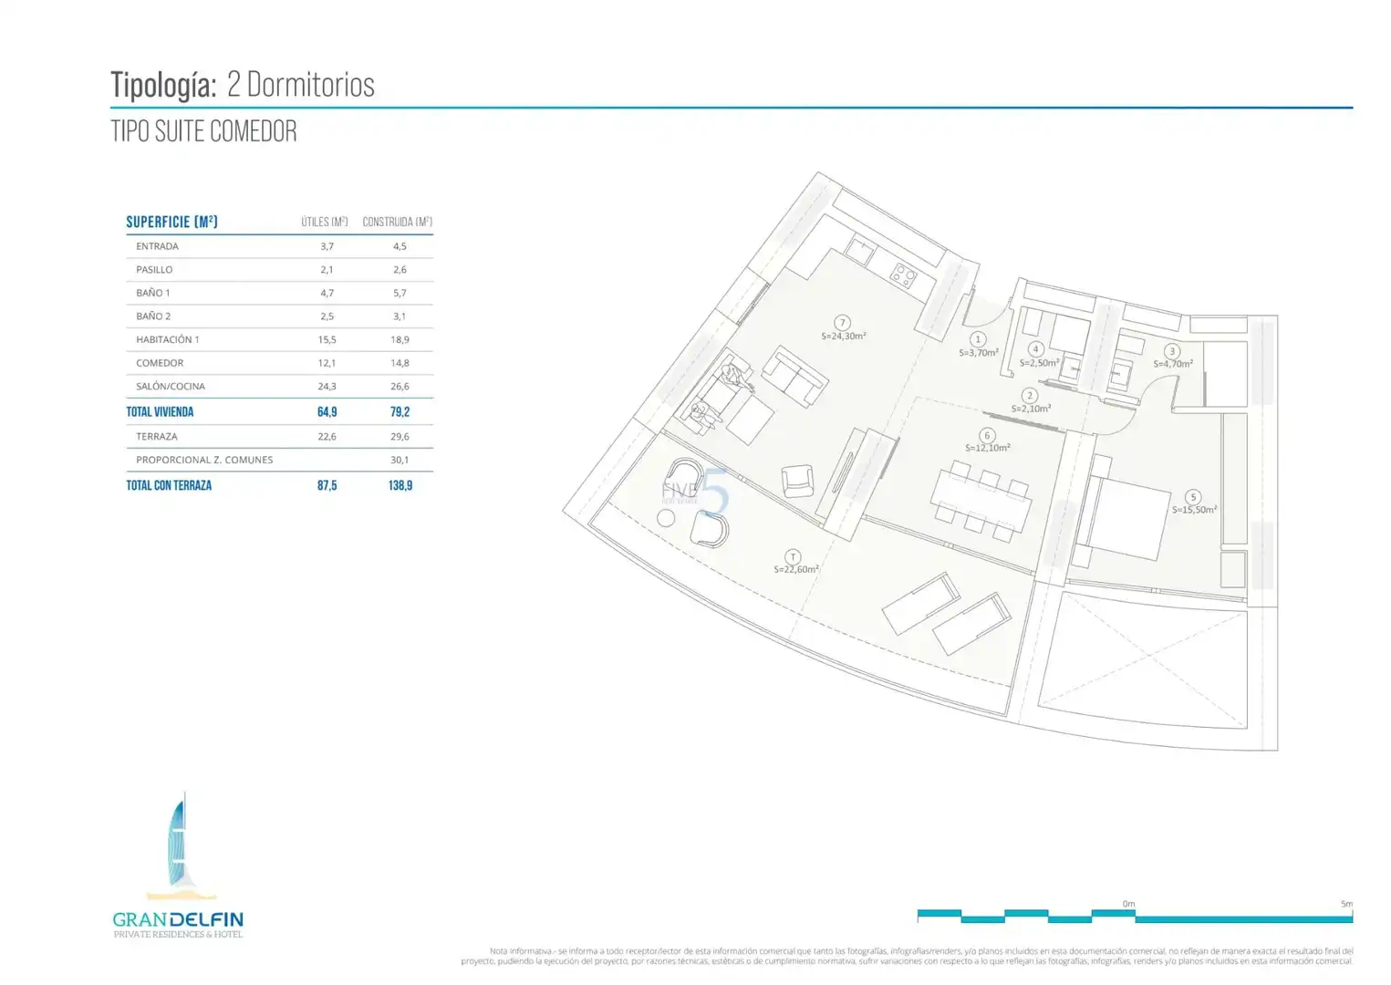
Task: Click the 'S=3,70m²' entrance label
Action: 979,353
